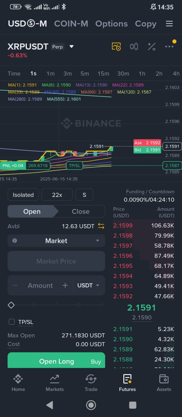This screenshot has height=417, width=182.
Task: Choose the 1s chart interval
Action: pyautogui.click(x=33, y=73)
